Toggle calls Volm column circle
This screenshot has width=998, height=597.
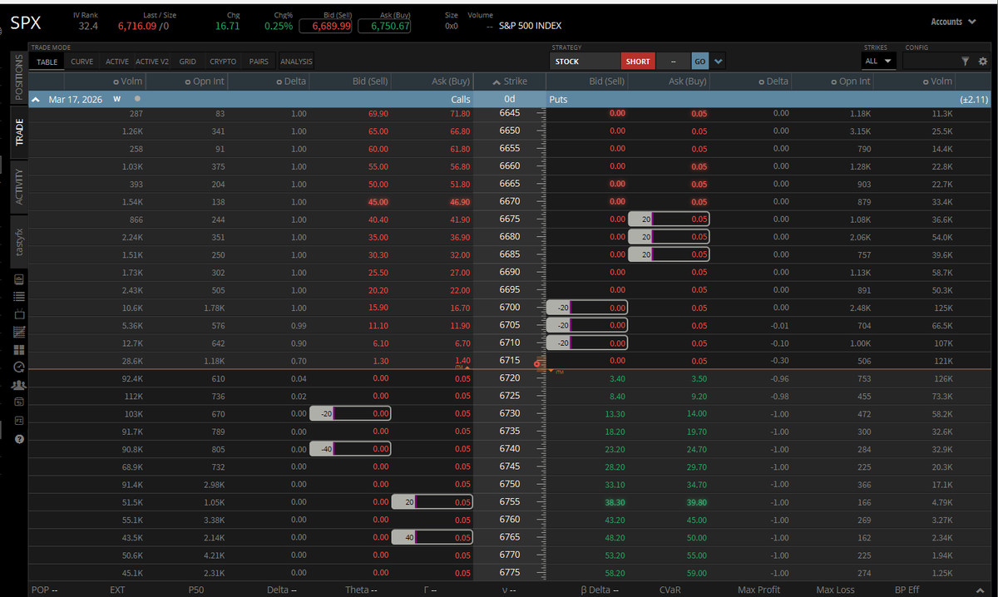pos(116,81)
